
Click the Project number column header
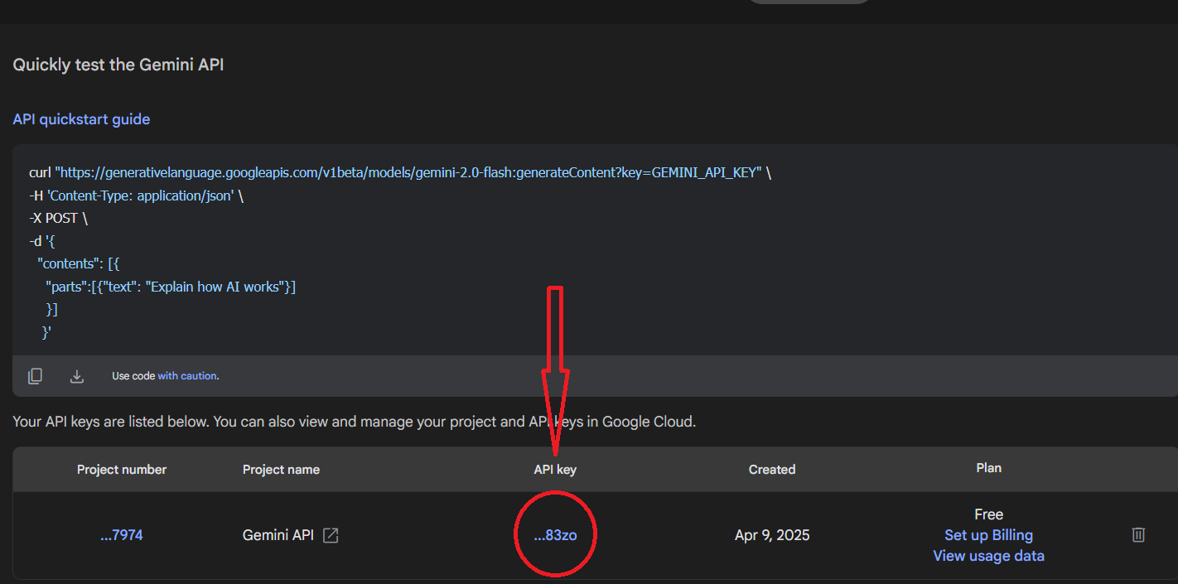point(122,470)
